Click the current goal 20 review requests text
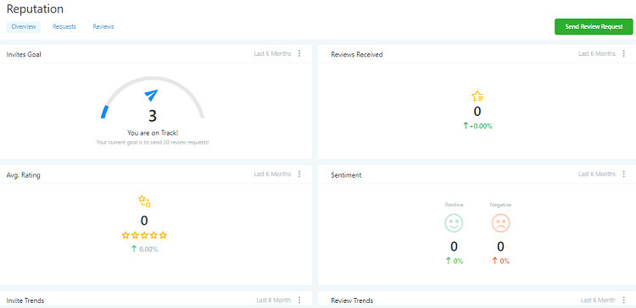Viewport: 636px width, 308px height. click(153, 142)
